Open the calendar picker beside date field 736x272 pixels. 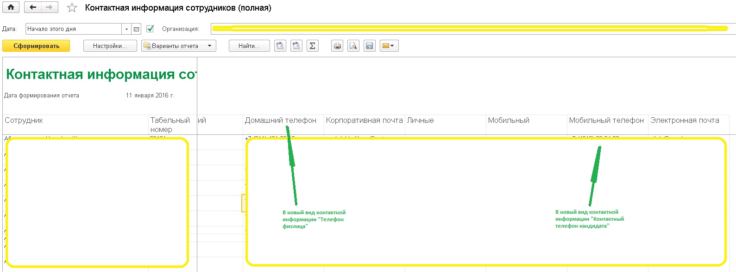(x=136, y=29)
